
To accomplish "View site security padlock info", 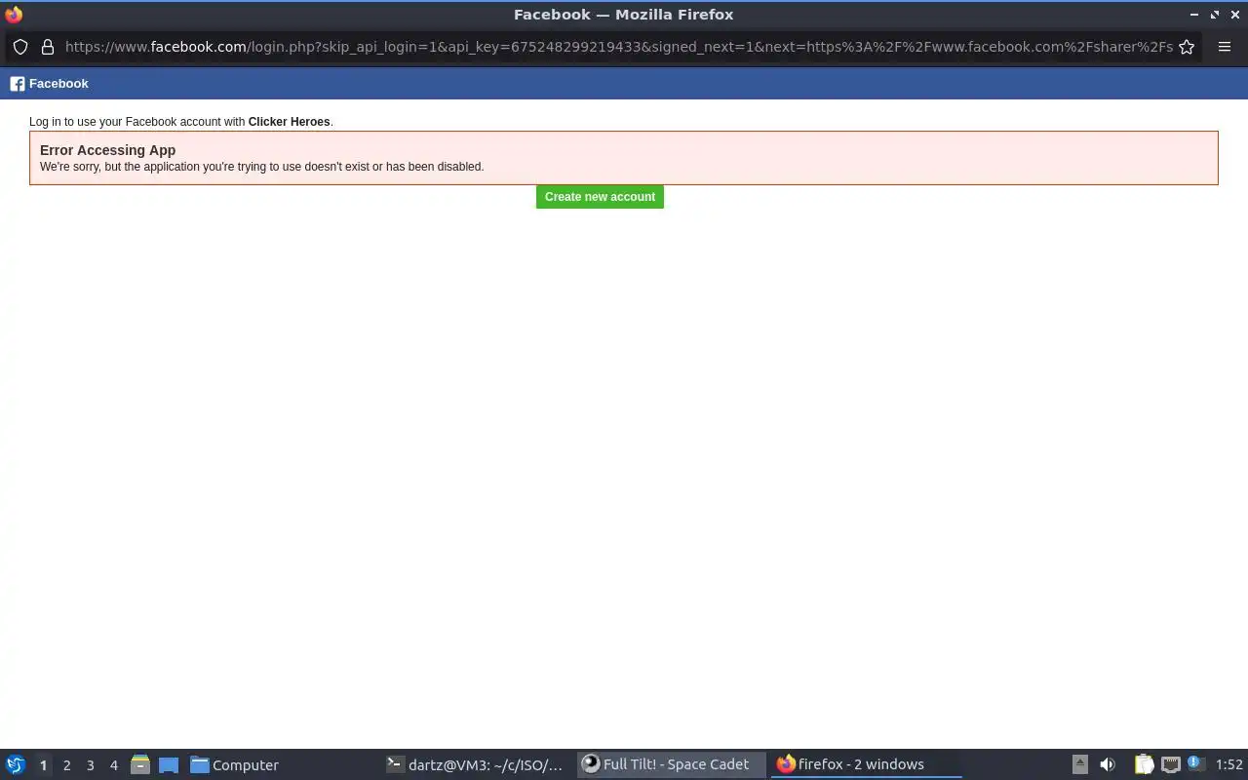I will [47, 47].
